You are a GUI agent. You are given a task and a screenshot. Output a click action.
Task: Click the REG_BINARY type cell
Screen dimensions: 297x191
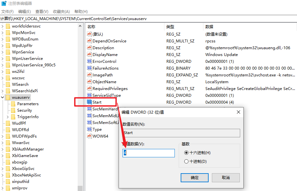178,68
